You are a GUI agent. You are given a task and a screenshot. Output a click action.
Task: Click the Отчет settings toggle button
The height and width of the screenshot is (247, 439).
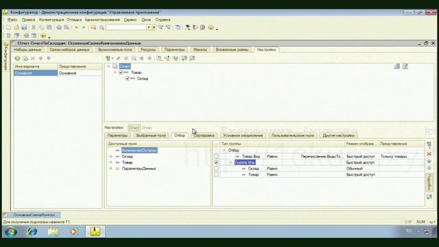point(134,128)
